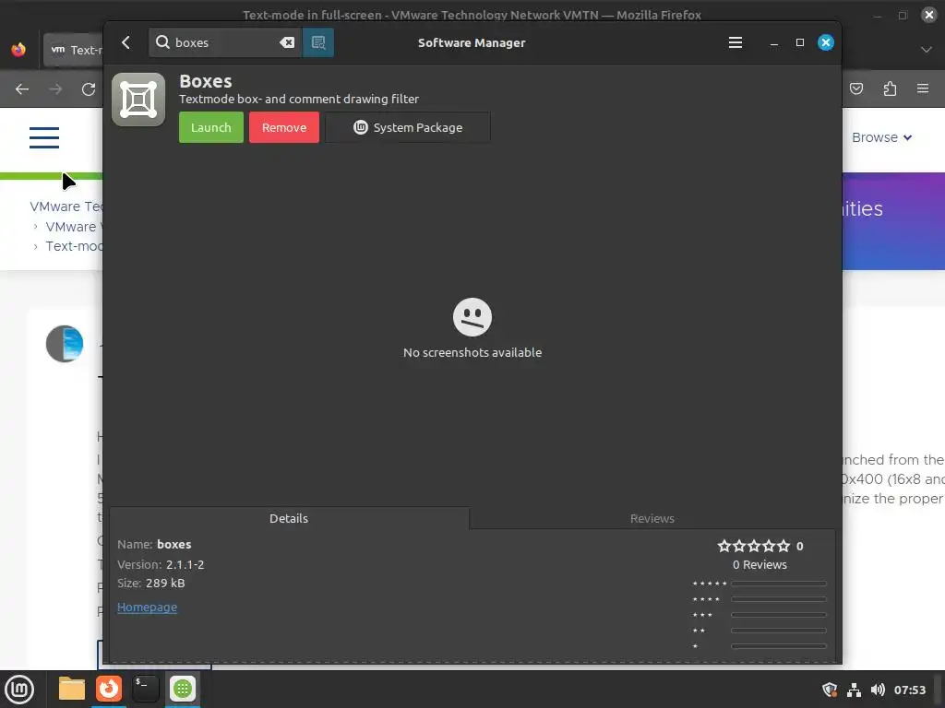
Task: Click the forum user avatar
Action: [65, 344]
